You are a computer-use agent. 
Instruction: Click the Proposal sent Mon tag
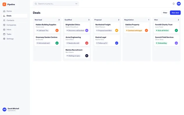pyautogui.click(x=104, y=30)
